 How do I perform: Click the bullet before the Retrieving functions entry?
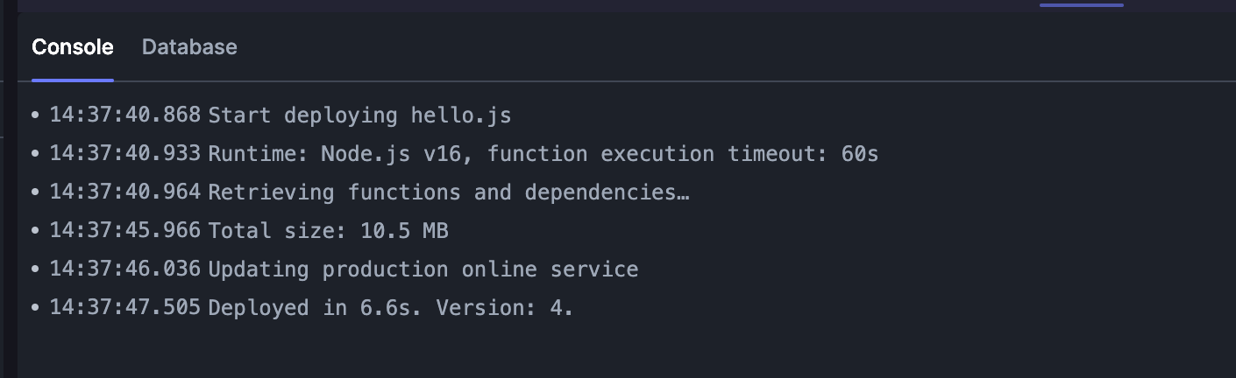point(35,192)
